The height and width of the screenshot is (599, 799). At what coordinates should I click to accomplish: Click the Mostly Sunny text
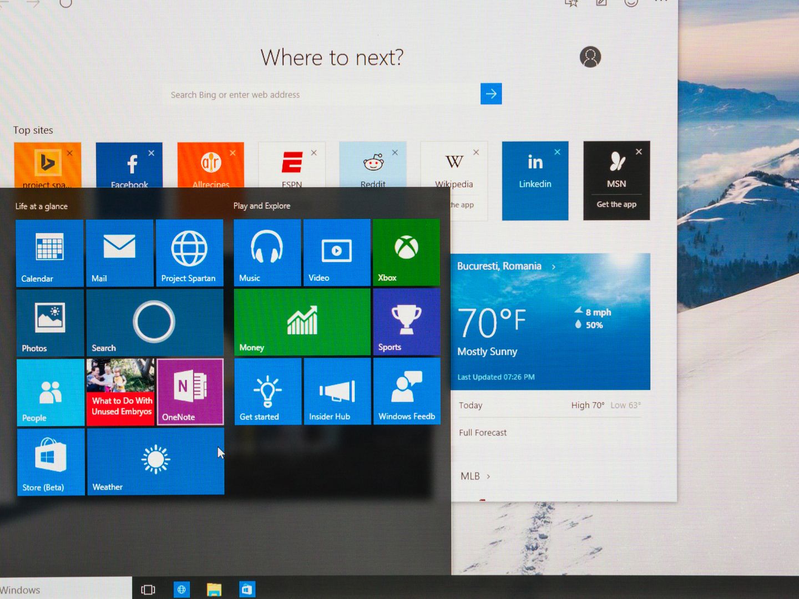click(487, 352)
